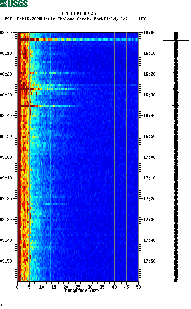Click the 08:50 PST time label
The image size is (191, 309).
[6, 136]
